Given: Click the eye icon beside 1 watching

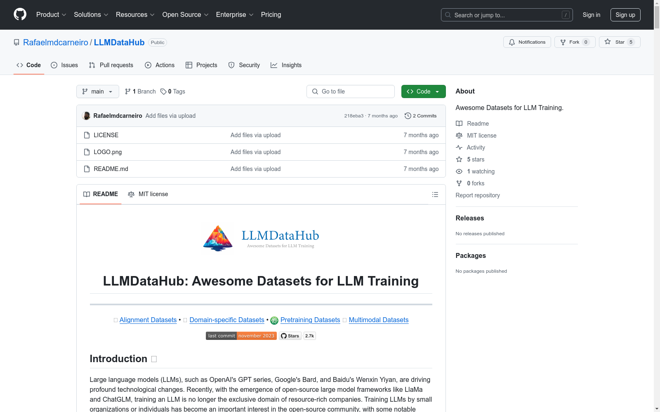Looking at the screenshot, I should point(459,171).
